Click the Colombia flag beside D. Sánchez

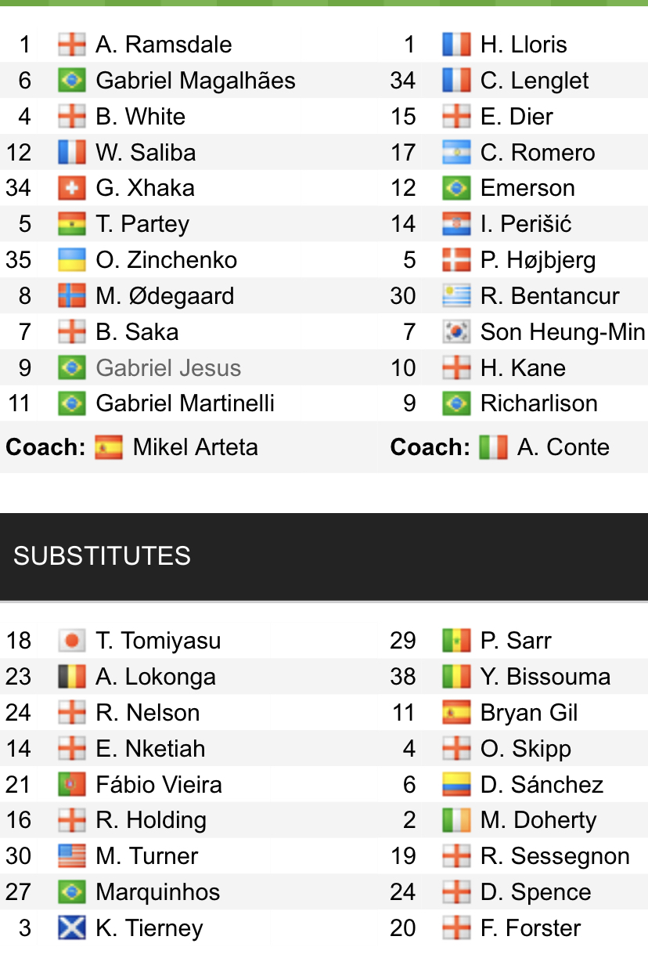click(x=456, y=785)
